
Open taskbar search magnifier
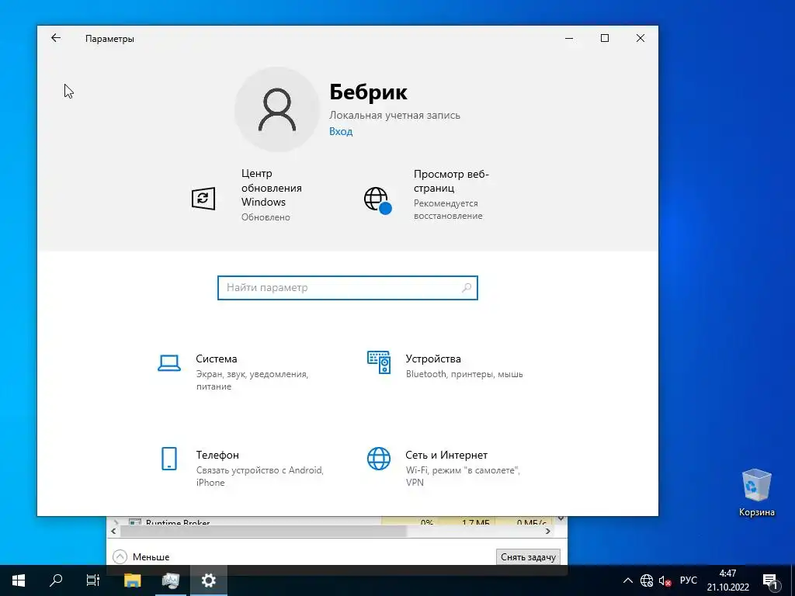click(56, 580)
